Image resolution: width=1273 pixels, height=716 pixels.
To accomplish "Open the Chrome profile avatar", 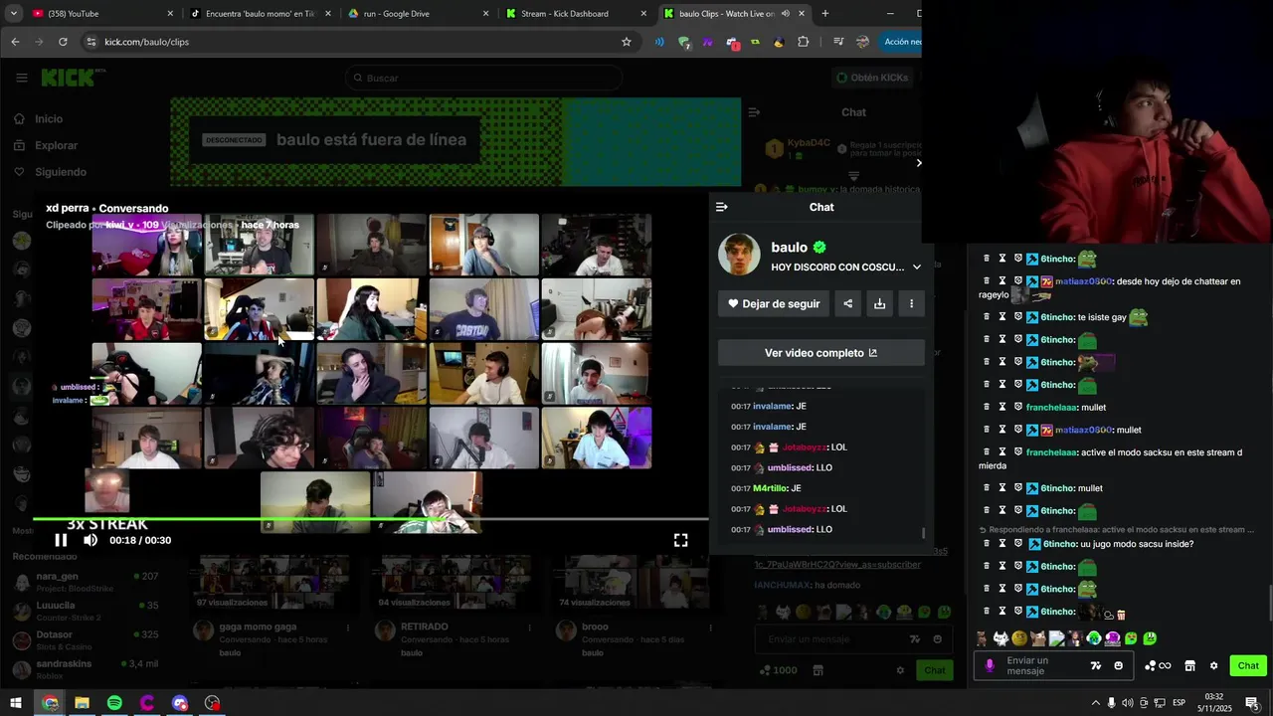I will [862, 42].
